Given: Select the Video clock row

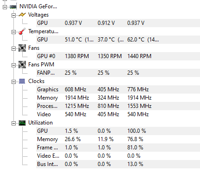Looking at the screenshot, I should coord(118,114).
